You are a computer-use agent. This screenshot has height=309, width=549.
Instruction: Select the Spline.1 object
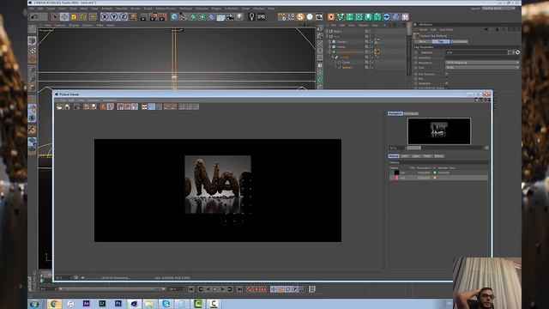pyautogui.click(x=347, y=67)
